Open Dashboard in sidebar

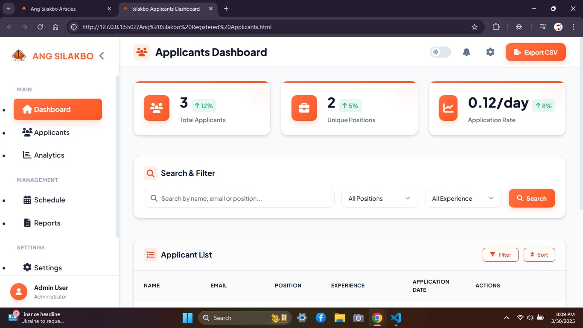point(58,109)
